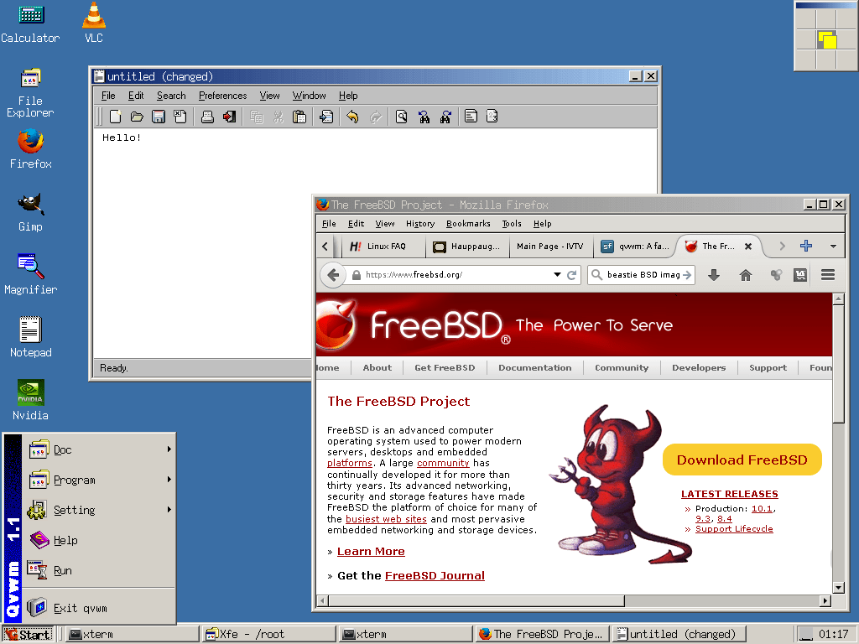This screenshot has height=644, width=859.
Task: Click the Firefox search box with 'beastie BSD imag'
Action: point(641,275)
